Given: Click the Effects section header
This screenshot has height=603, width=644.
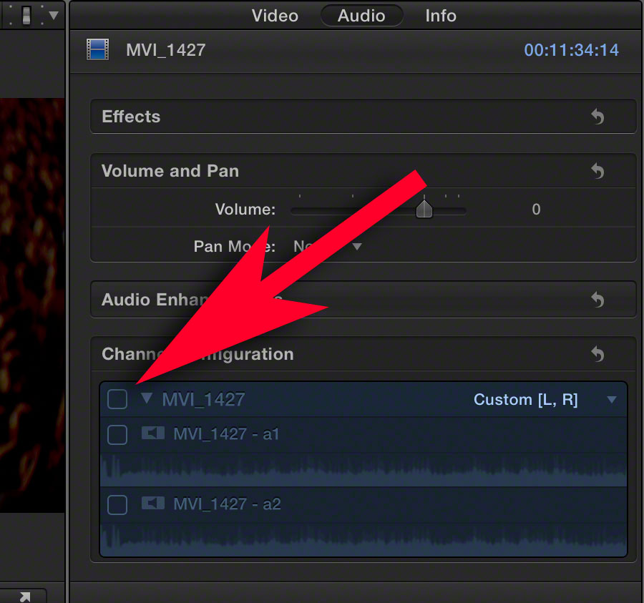Looking at the screenshot, I should pyautogui.click(x=363, y=117).
